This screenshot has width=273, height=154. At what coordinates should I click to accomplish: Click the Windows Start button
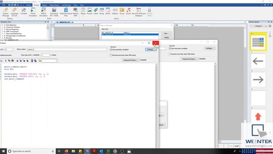tap(3, 151)
